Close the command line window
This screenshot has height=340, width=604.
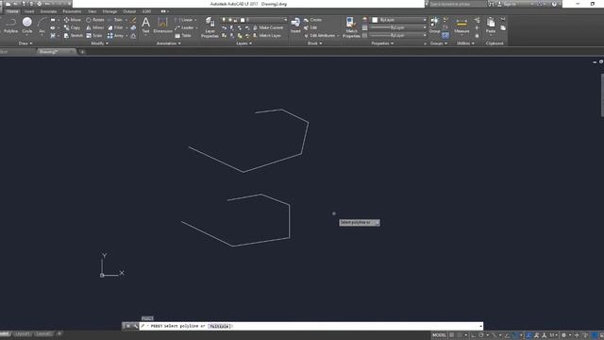pyautogui.click(x=128, y=326)
